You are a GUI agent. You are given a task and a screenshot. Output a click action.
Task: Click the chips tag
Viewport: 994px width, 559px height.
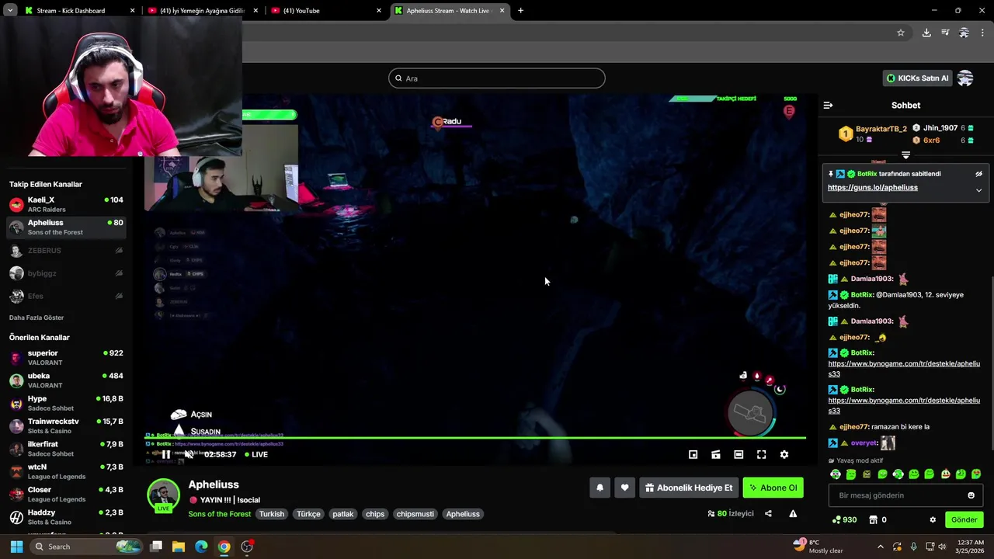point(375,514)
